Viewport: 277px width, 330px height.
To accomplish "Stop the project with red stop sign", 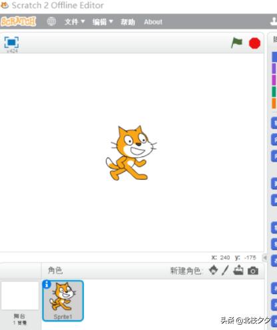I will tap(254, 43).
